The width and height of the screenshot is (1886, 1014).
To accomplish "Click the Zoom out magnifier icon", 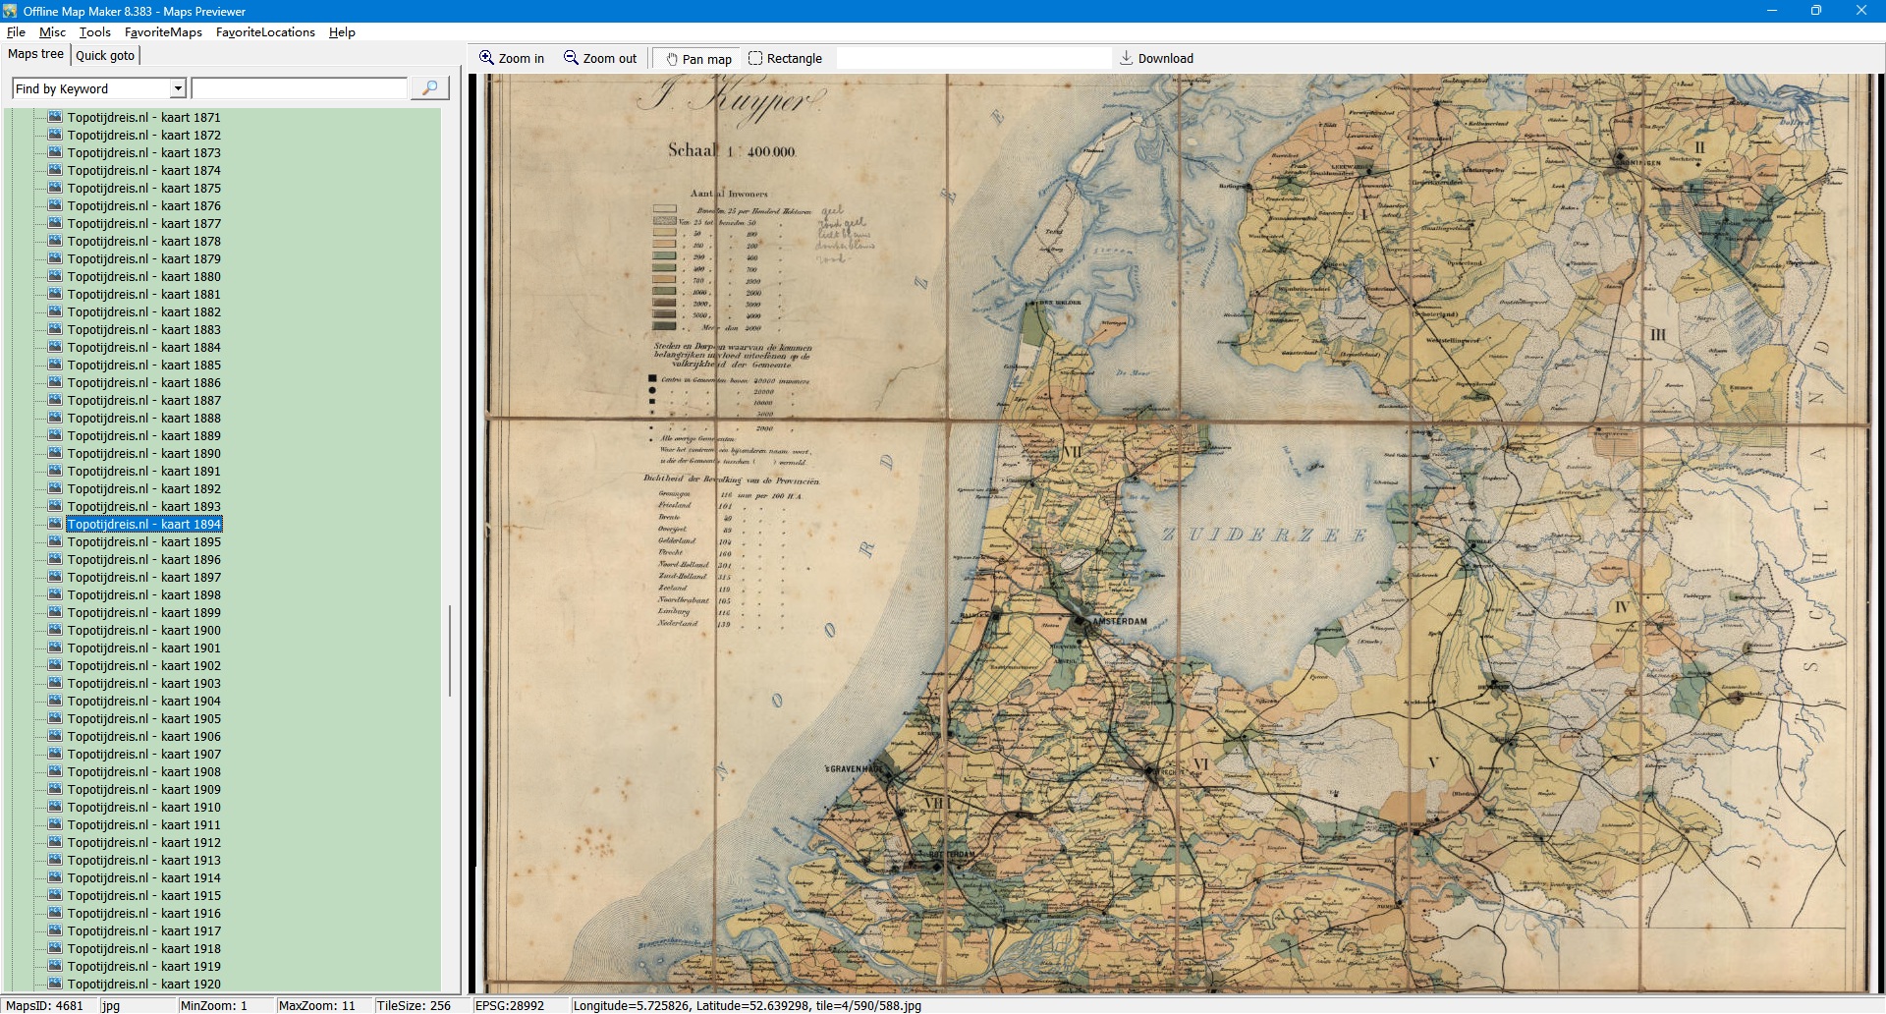I will point(571,58).
